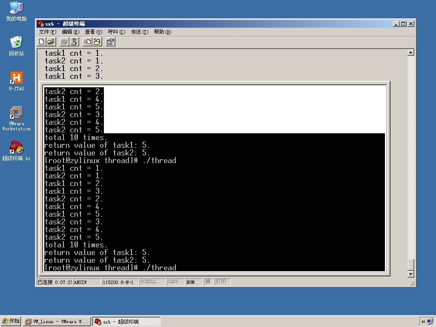Click the 115200 8-N-1 status entry
436x327 pixels.
point(120,282)
